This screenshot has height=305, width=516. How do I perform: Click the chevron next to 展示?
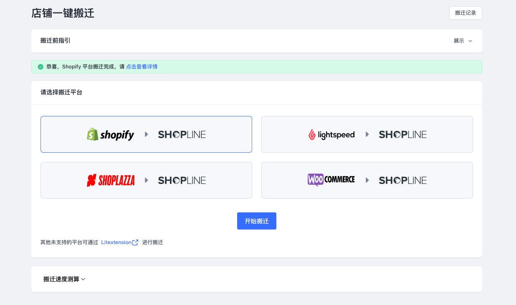pos(470,41)
